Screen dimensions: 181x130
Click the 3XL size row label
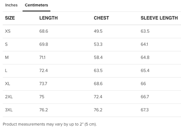point(9,110)
